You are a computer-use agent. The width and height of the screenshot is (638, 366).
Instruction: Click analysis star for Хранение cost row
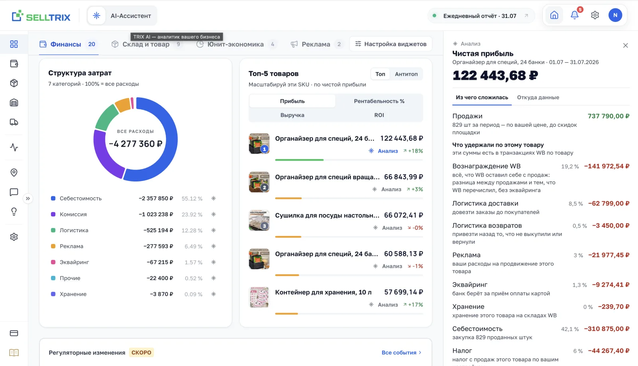tap(214, 294)
